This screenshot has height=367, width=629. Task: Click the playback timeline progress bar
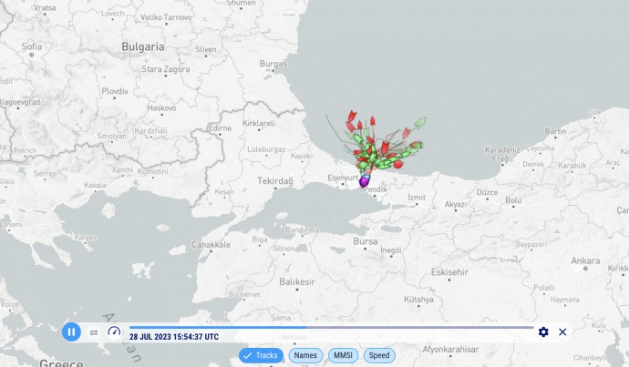click(330, 327)
